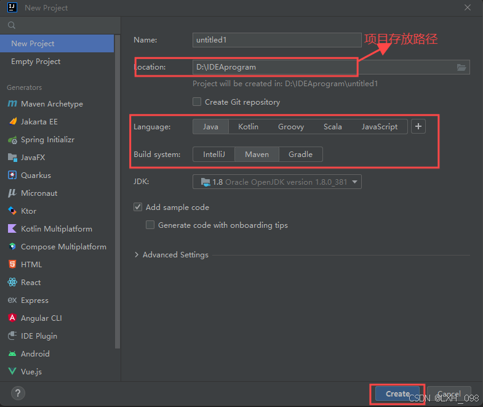The height and width of the screenshot is (407, 483).
Task: Select Empty Project in sidebar
Action: point(57,62)
